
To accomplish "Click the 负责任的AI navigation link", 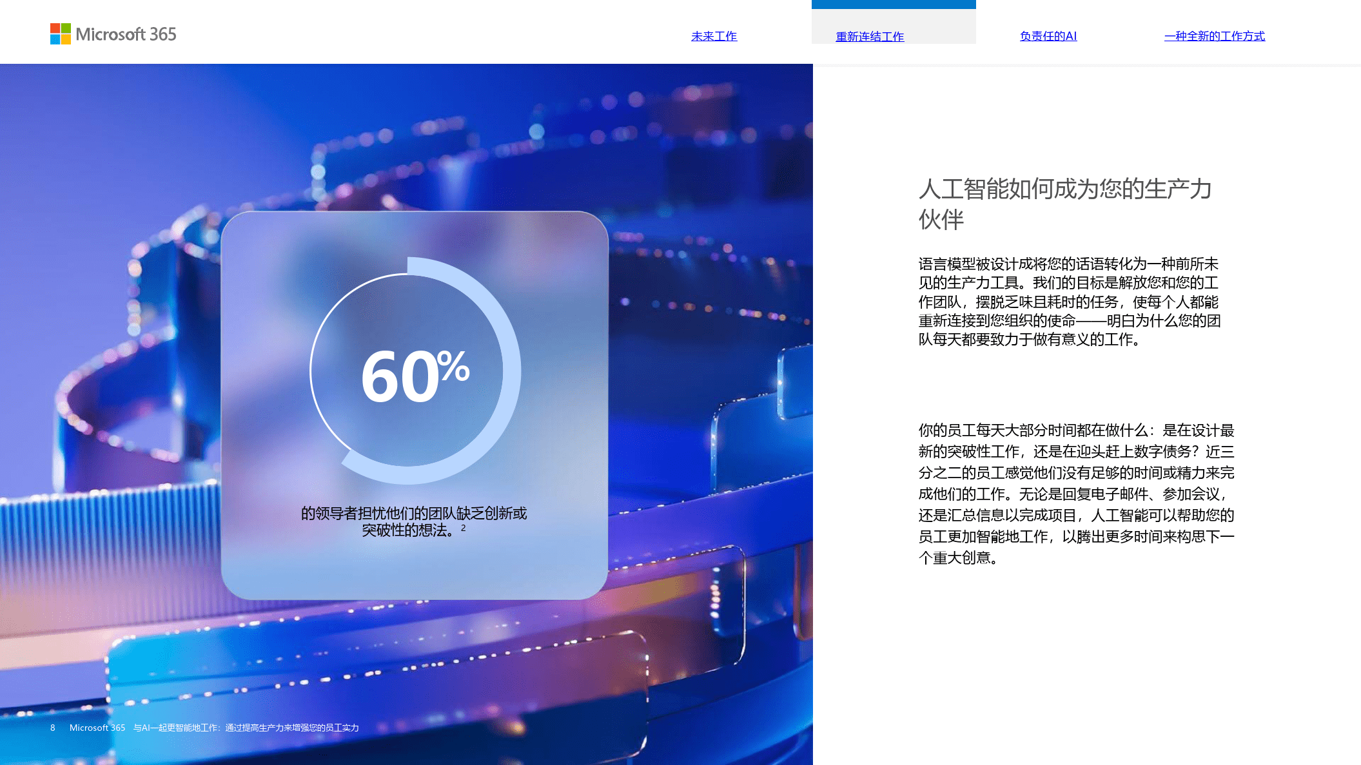I will 1049,35.
